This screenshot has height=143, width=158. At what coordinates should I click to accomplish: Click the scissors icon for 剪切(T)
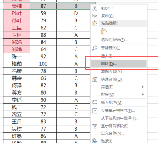click(x=95, y=9)
